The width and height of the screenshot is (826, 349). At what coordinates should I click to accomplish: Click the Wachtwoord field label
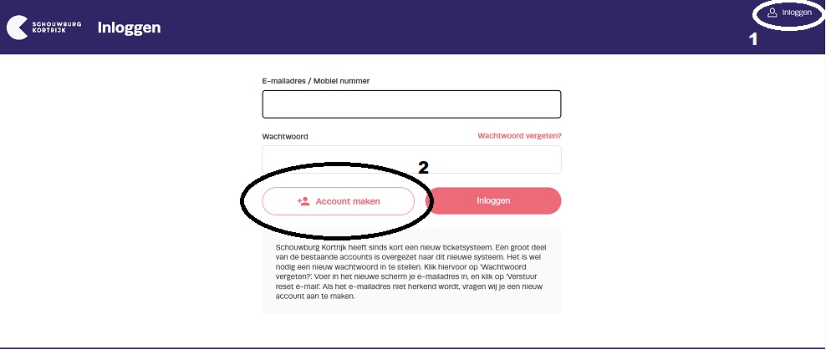tap(285, 136)
